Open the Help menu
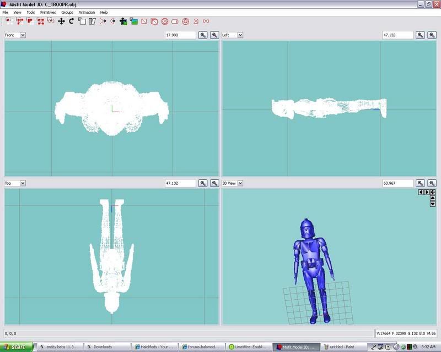Viewport: 441px width, 352px height. tap(104, 12)
